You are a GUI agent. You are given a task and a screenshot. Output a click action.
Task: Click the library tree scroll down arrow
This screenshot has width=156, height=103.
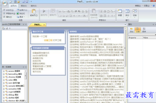click(26, 101)
